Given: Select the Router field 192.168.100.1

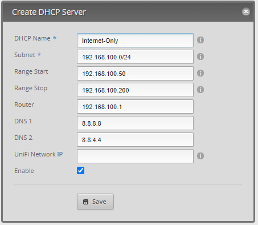Looking at the screenshot, I should click(x=135, y=107).
